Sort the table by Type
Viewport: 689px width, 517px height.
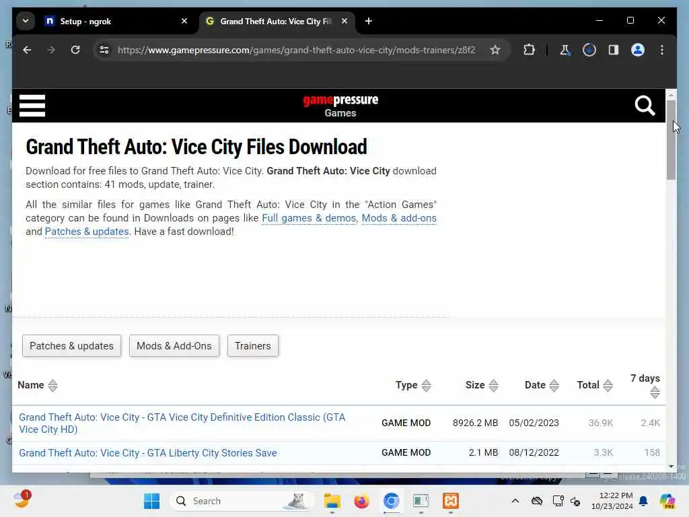tap(413, 385)
